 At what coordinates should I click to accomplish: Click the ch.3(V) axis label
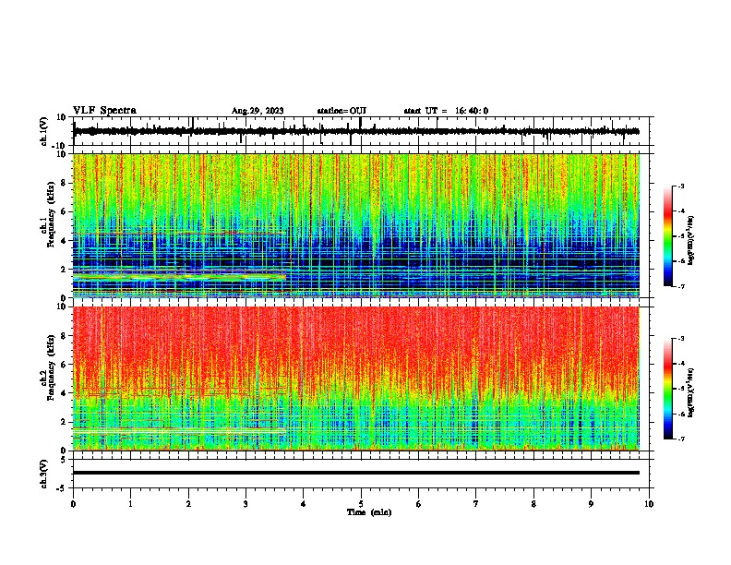(x=44, y=474)
